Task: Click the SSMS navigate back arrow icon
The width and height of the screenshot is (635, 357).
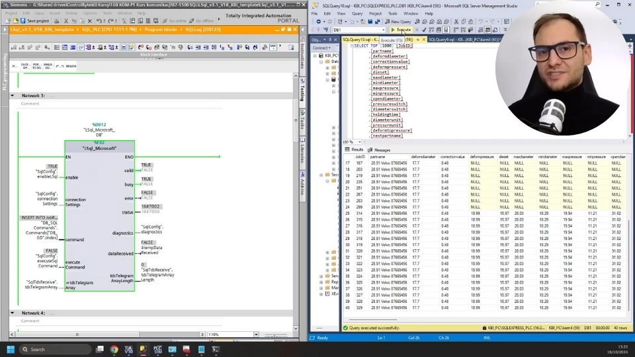Action: 319,21
